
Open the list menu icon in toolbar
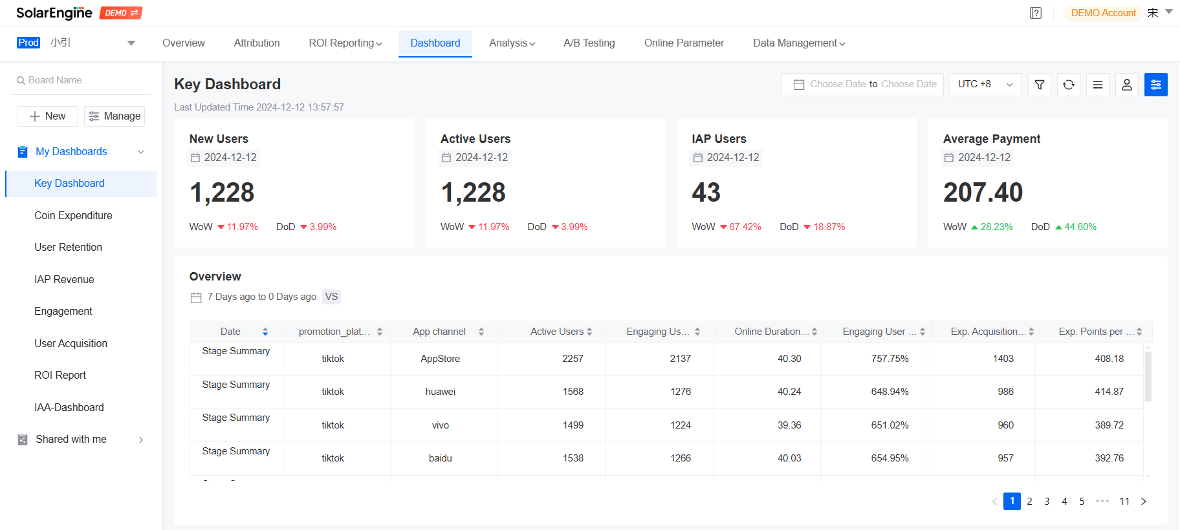coord(1098,85)
